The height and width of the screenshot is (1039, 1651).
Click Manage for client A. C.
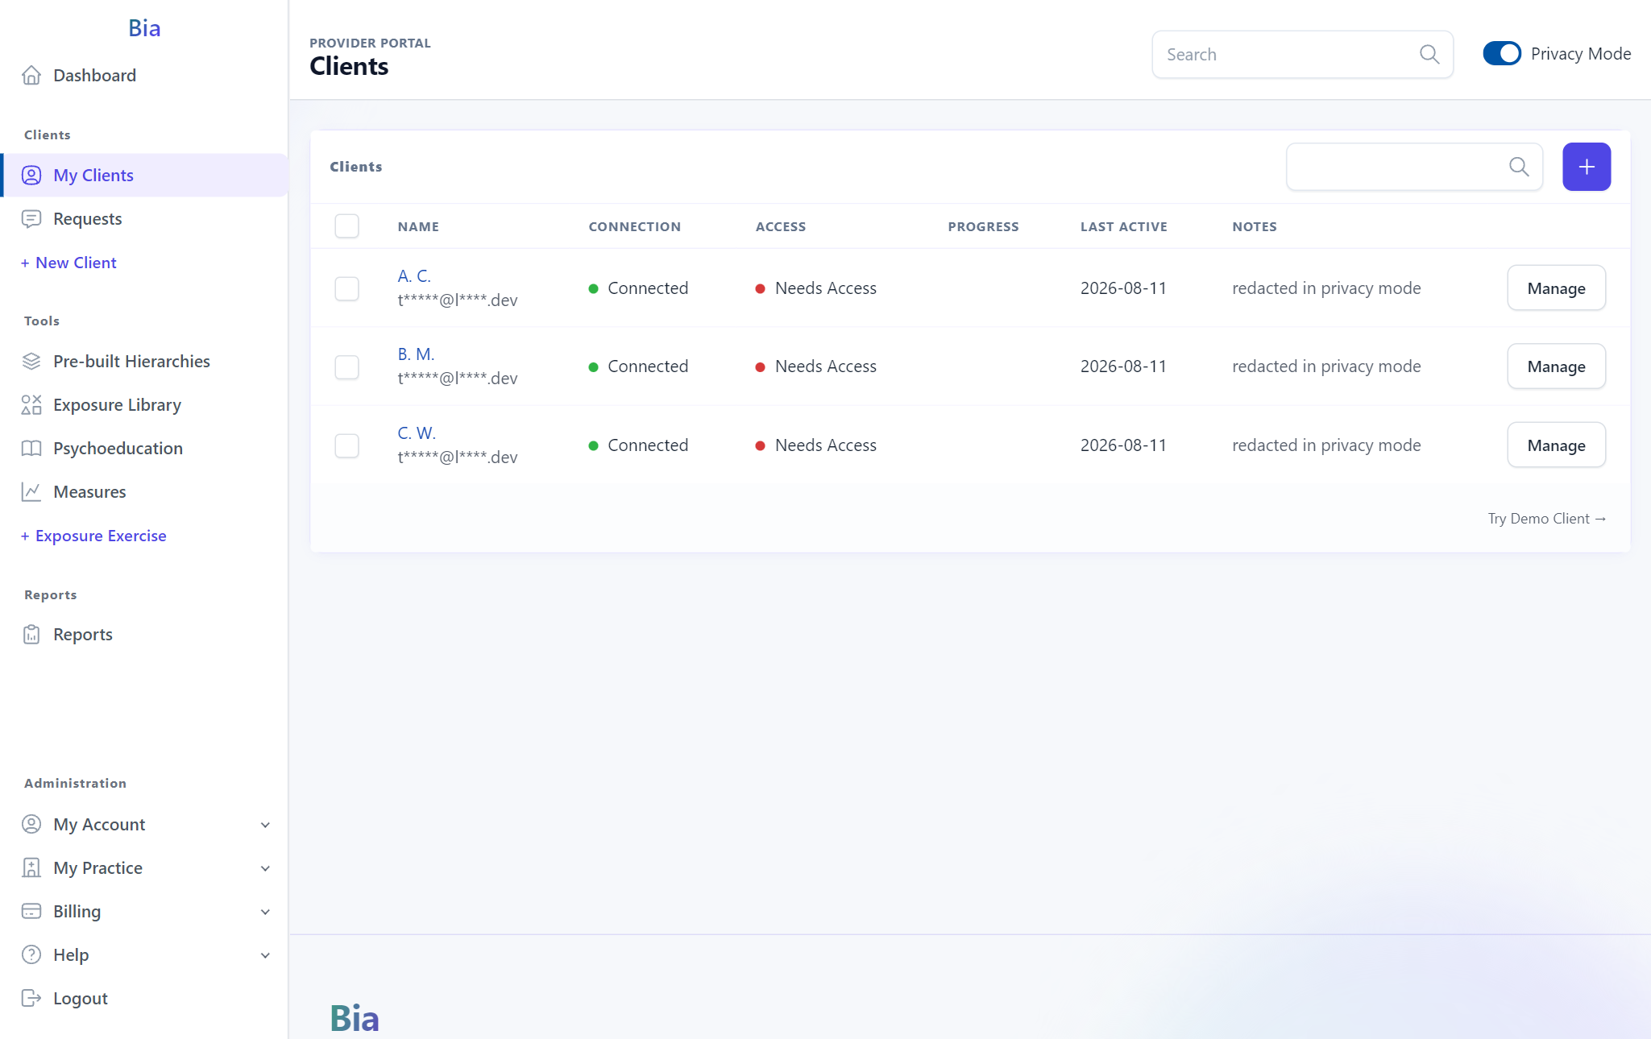click(x=1556, y=288)
